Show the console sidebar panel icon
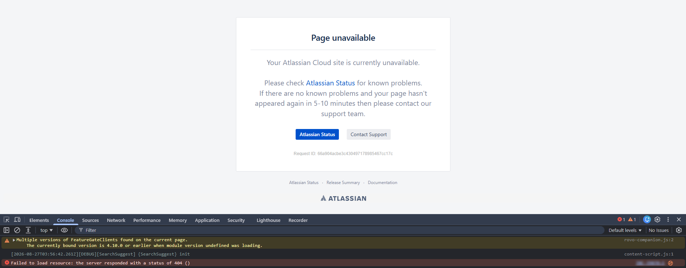686x268 pixels. pos(6,230)
